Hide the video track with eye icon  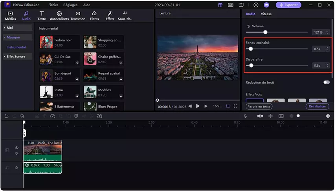17,148
